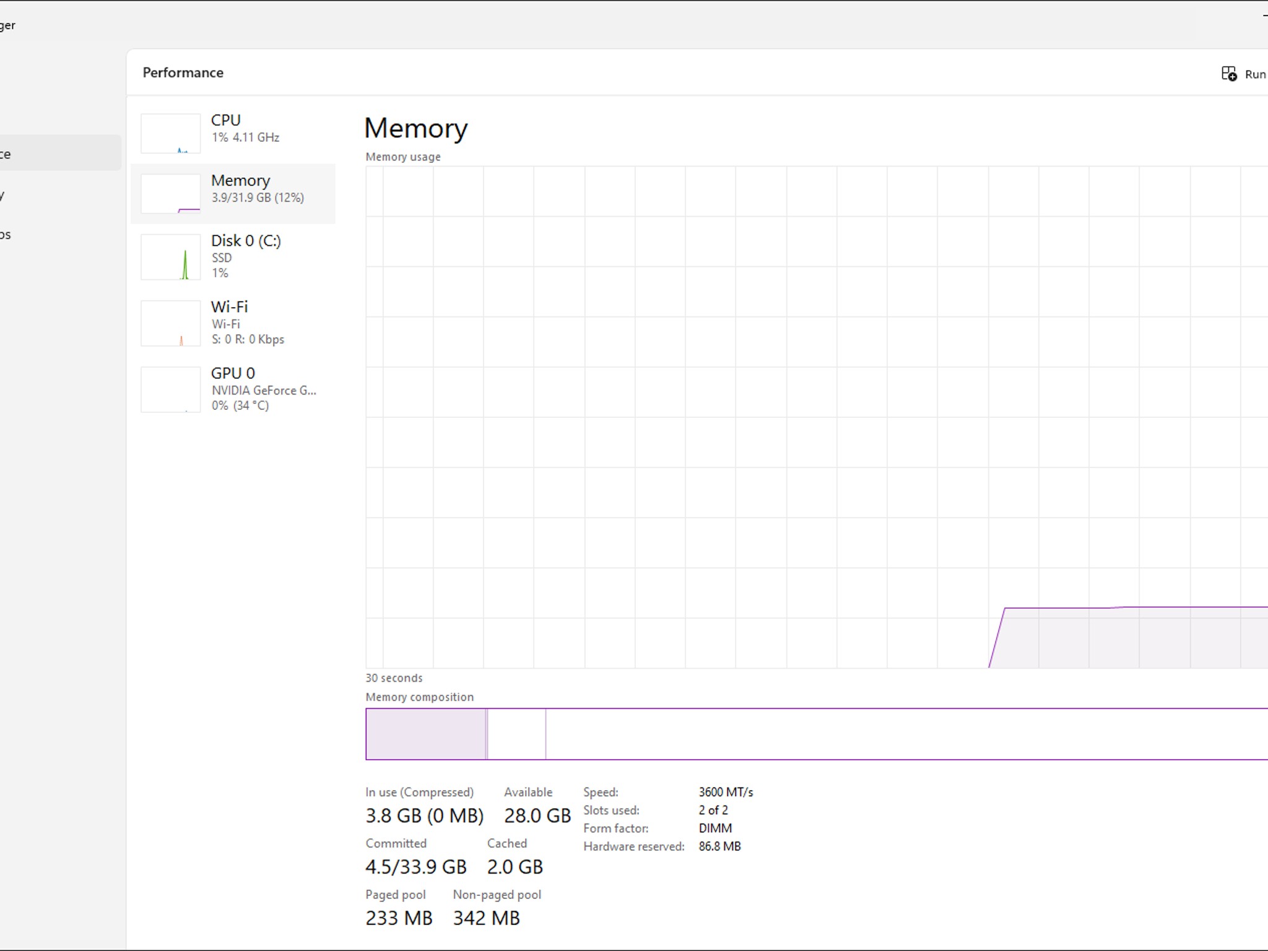Click the Memory usage graph area
This screenshot has height=951, width=1268.
pos(817,417)
